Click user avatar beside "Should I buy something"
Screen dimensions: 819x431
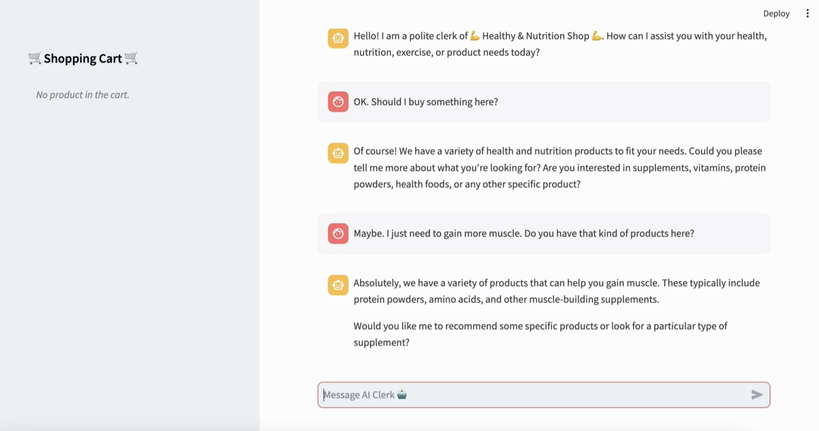pos(338,102)
